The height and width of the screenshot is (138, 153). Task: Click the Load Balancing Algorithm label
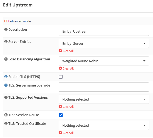[29, 59]
